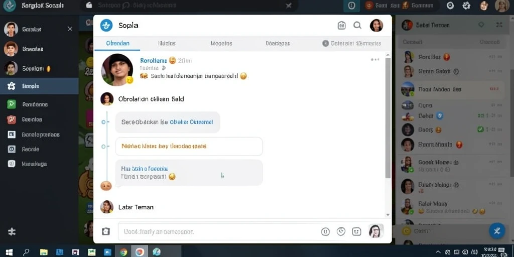Image resolution: width=514 pixels, height=257 pixels.
Task: Click the Obrolafan otlican Sald heading
Action: point(151,99)
